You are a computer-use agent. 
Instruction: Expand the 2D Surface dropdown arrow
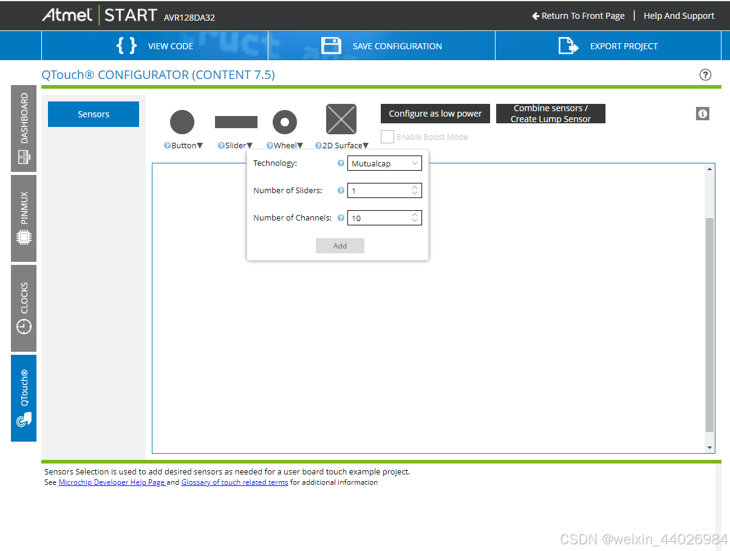pyautogui.click(x=366, y=146)
